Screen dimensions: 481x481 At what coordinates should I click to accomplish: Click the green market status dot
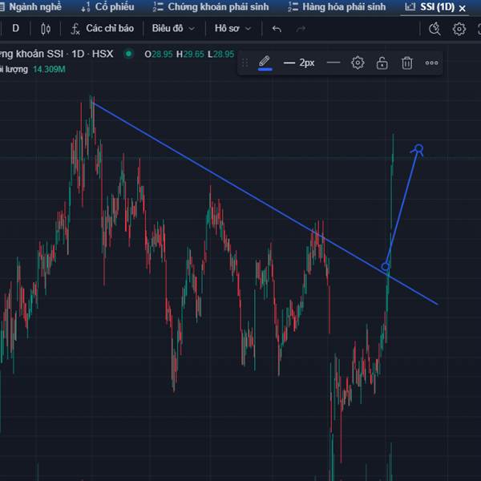tap(128, 54)
